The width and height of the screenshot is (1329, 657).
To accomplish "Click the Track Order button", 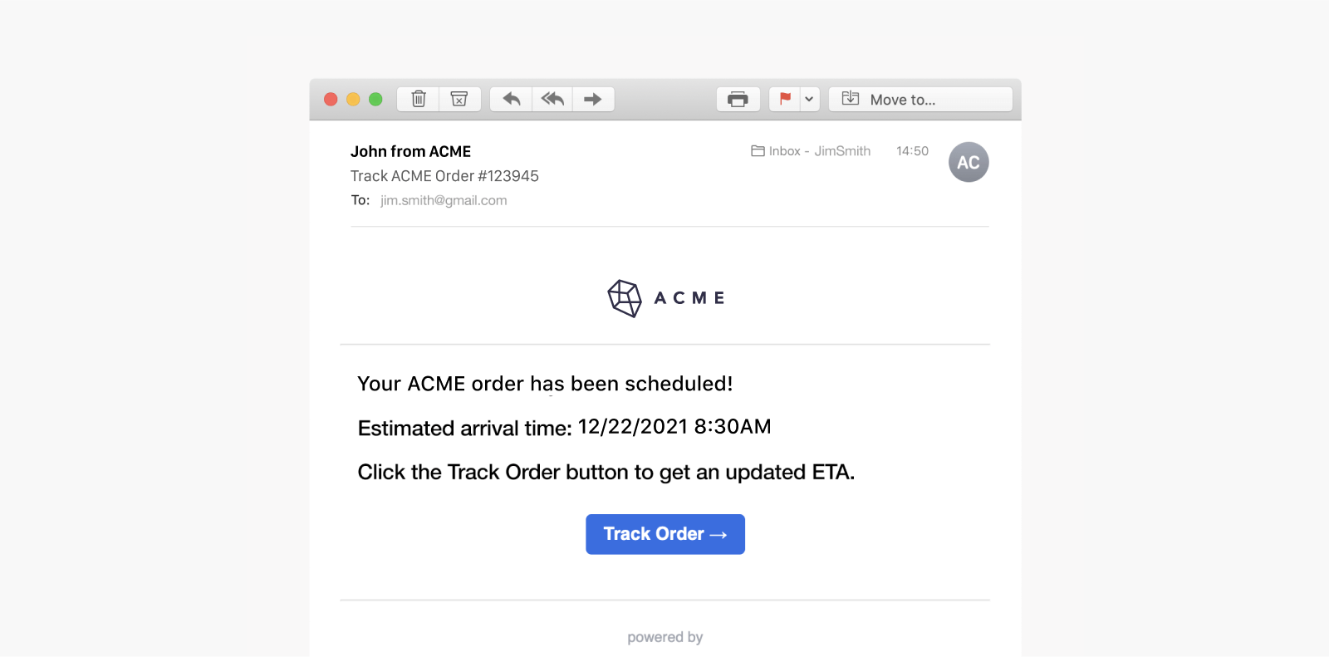I will (665, 534).
